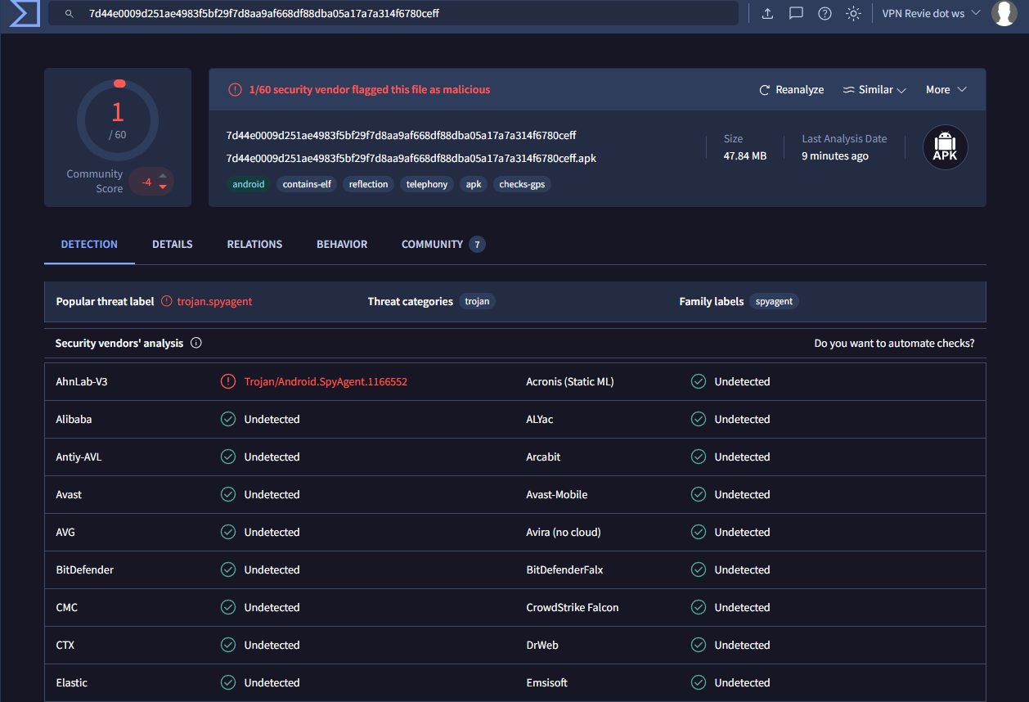
Task: Click the Reanalyze button
Action: pyautogui.click(x=792, y=90)
